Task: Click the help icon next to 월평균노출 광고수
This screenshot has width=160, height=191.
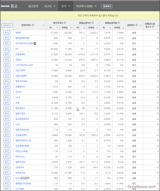Action: (x=153, y=26)
